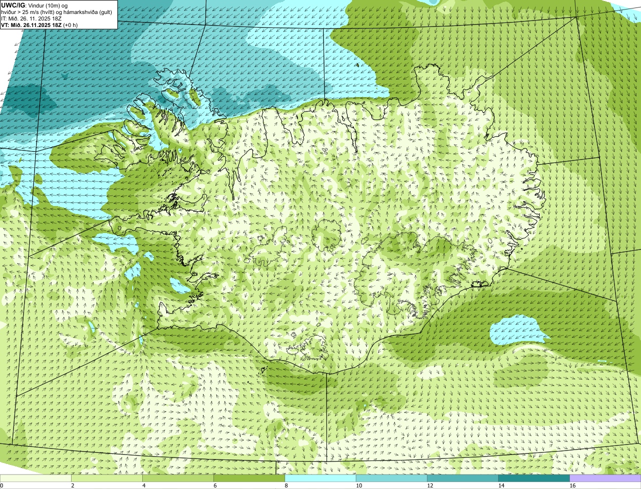Click the 'UWC/IG: Vindur (10m) og' title line
Image resolution: width=641 pixels, height=489 pixels.
(35, 5)
